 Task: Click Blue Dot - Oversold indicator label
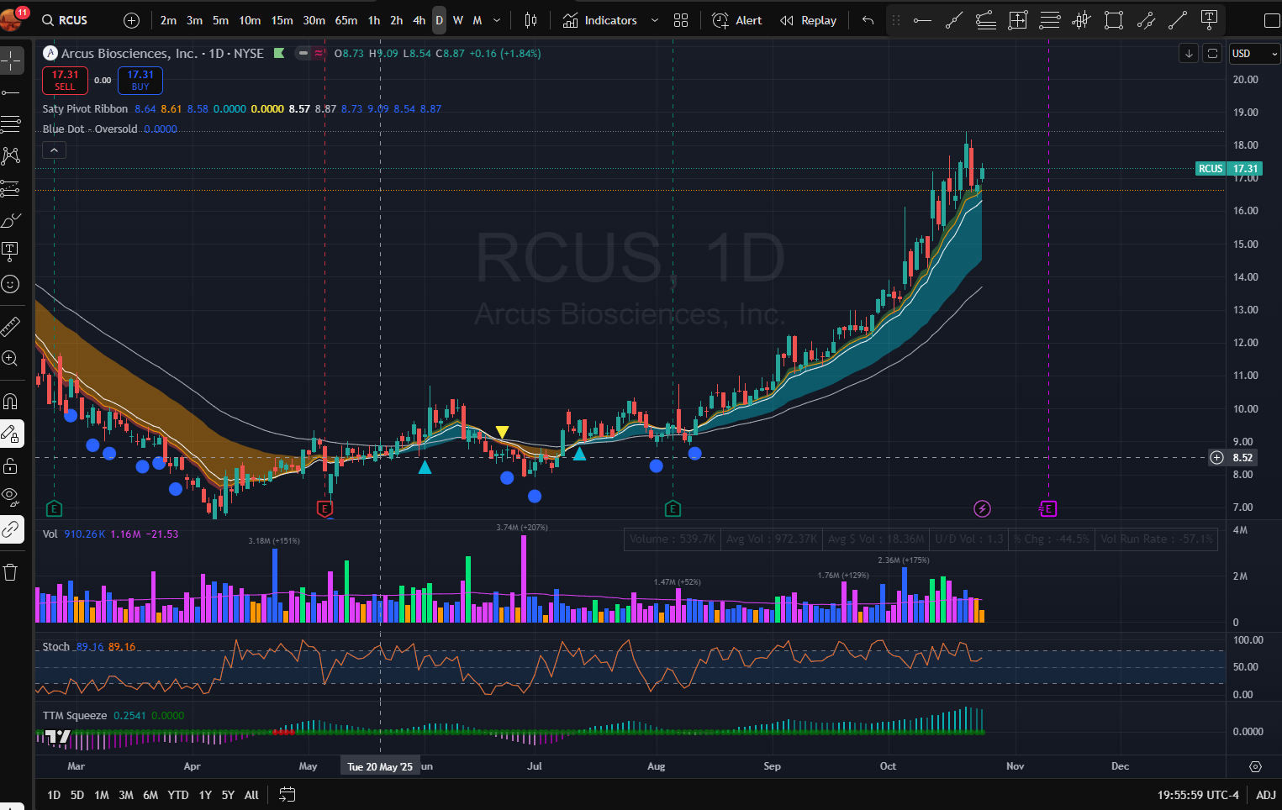coord(90,129)
